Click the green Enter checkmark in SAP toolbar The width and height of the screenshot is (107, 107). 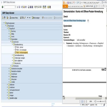pyautogui.click(x=3, y=7)
